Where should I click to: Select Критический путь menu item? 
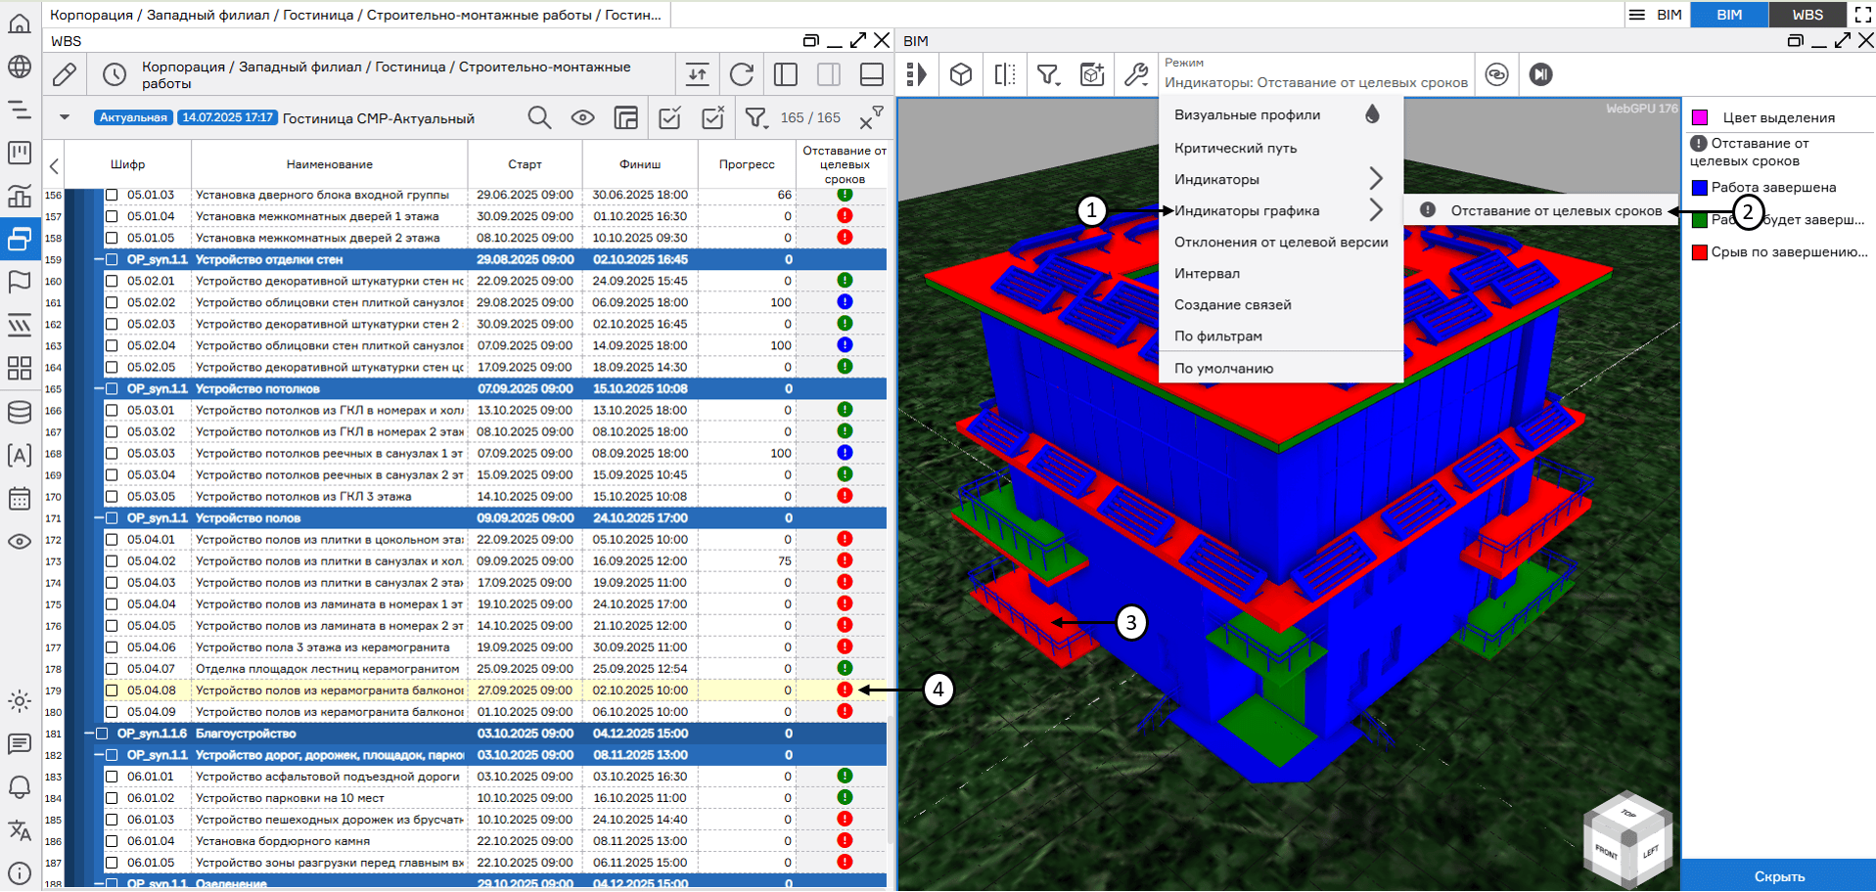pyautogui.click(x=1235, y=148)
